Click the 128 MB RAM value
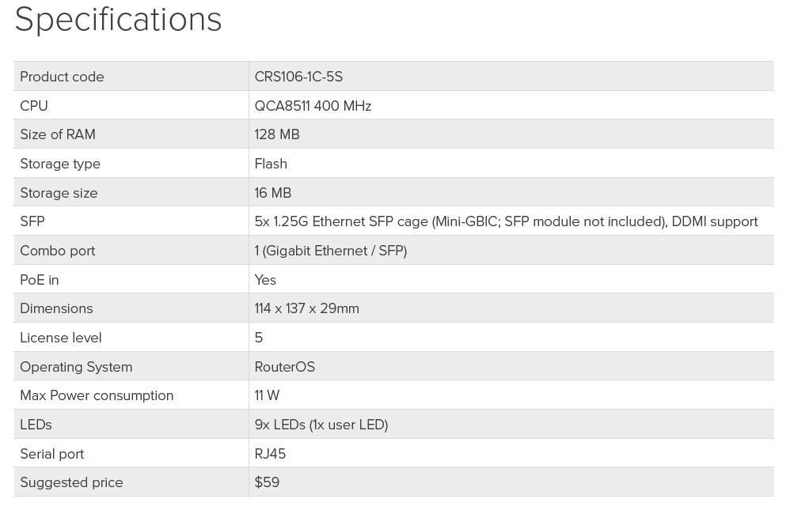The height and width of the screenshot is (514, 790). click(277, 134)
